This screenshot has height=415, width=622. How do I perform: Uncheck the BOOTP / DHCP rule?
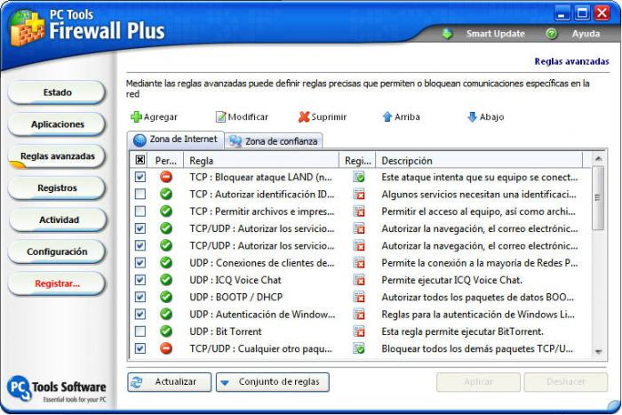140,297
